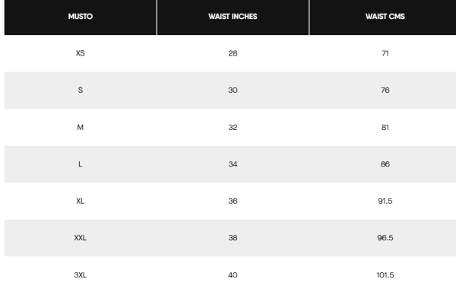Viewport: 456px width, 301px height.
Task: Click the 101.5 cms waist value
Action: point(385,275)
